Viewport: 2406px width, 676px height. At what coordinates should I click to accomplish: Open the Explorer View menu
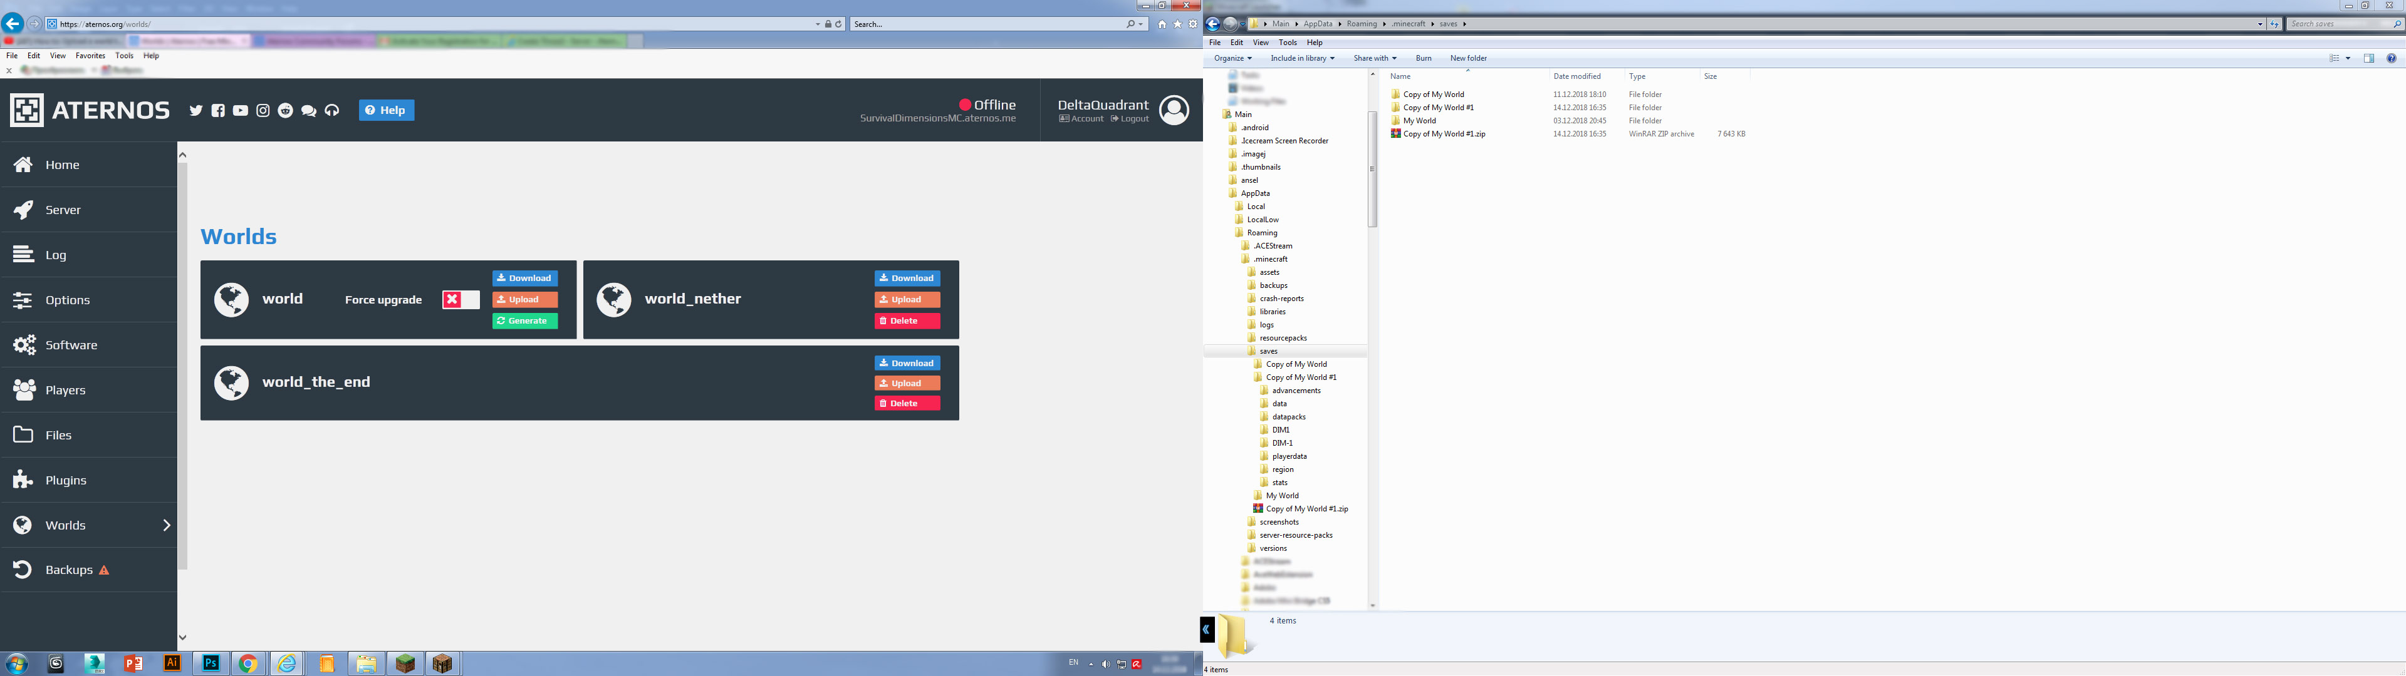1261,43
